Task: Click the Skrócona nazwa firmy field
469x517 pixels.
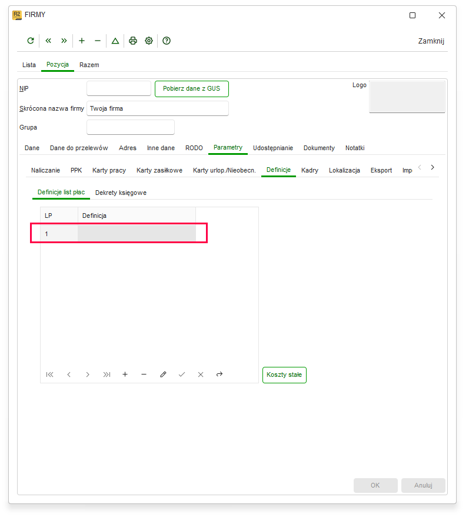Action: tap(158, 108)
